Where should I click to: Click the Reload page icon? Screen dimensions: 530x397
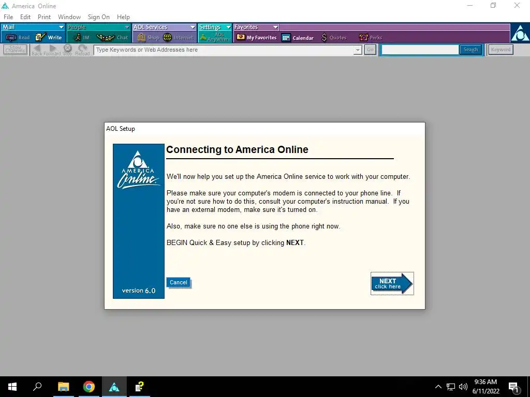pyautogui.click(x=82, y=50)
